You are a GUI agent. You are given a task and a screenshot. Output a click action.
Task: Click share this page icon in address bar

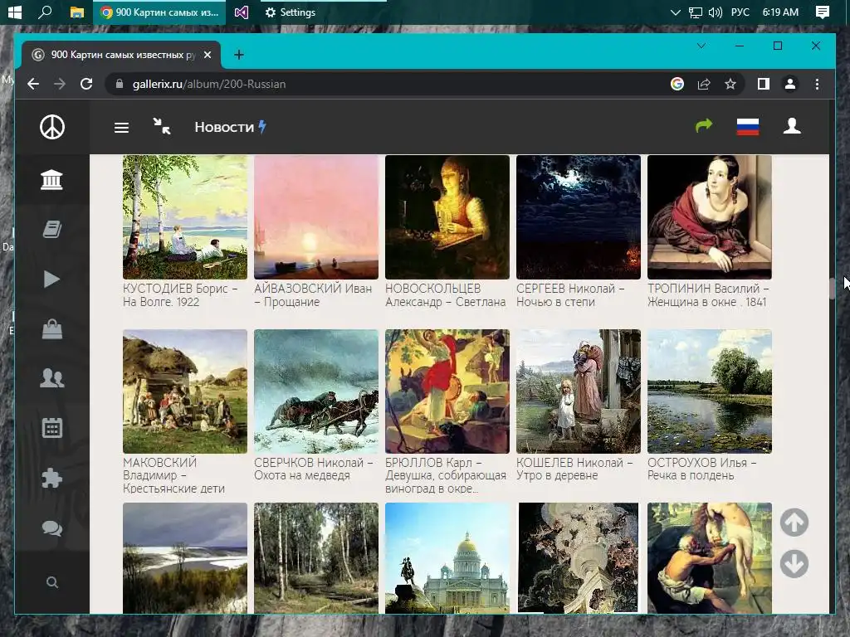(704, 84)
